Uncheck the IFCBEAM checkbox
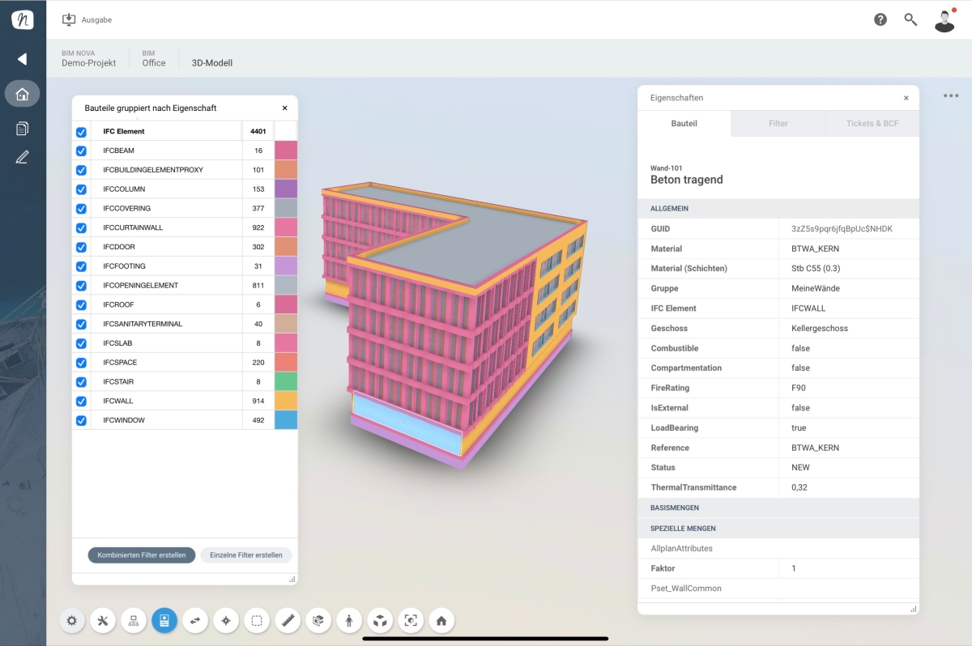The width and height of the screenshot is (972, 646). (81, 151)
